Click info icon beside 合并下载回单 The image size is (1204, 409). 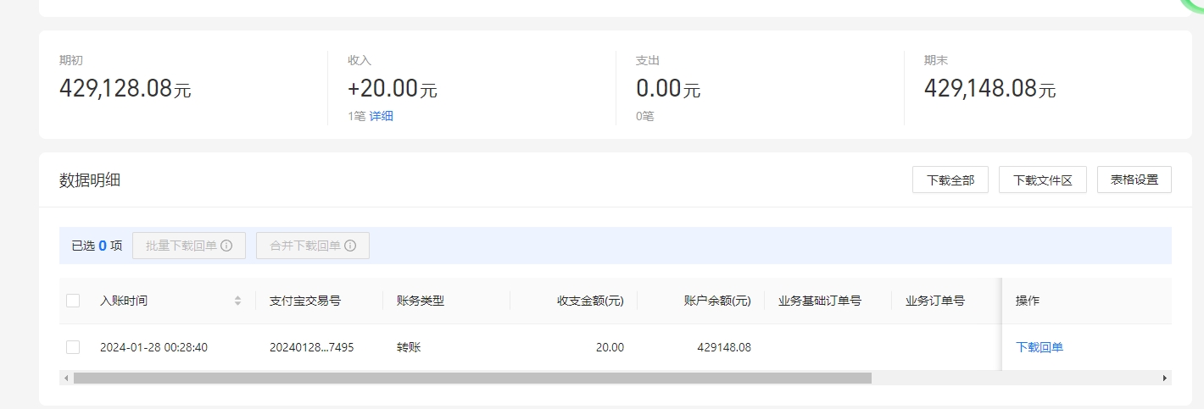350,246
